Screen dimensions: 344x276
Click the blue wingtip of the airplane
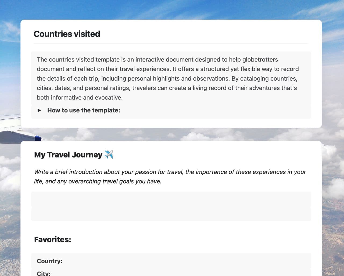(x=38, y=138)
